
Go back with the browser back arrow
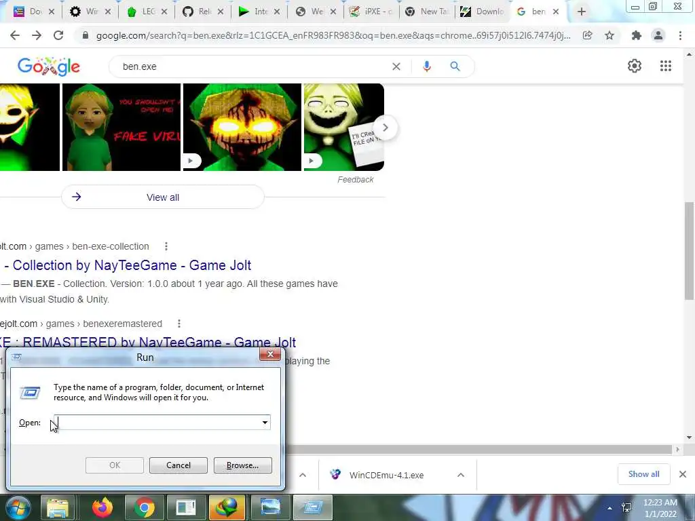[15, 35]
